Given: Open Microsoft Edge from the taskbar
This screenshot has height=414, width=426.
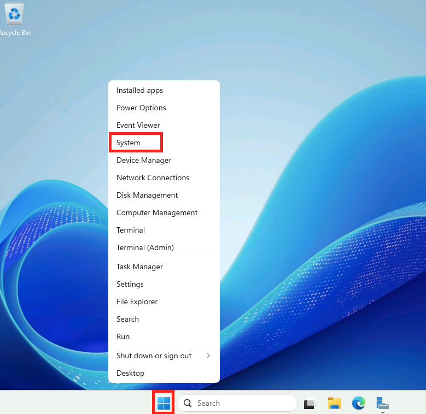Looking at the screenshot, I should point(359,403).
